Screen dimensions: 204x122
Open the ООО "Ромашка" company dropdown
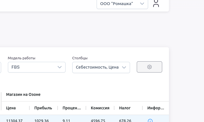[122, 4]
